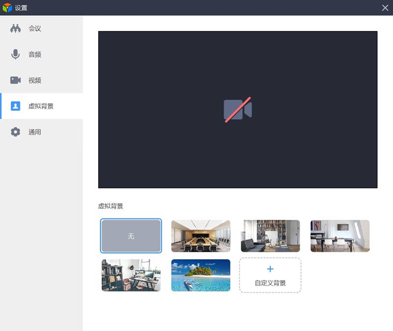Switch to the 音频 settings tab
Screen dimensions: 393x331
pos(35,55)
